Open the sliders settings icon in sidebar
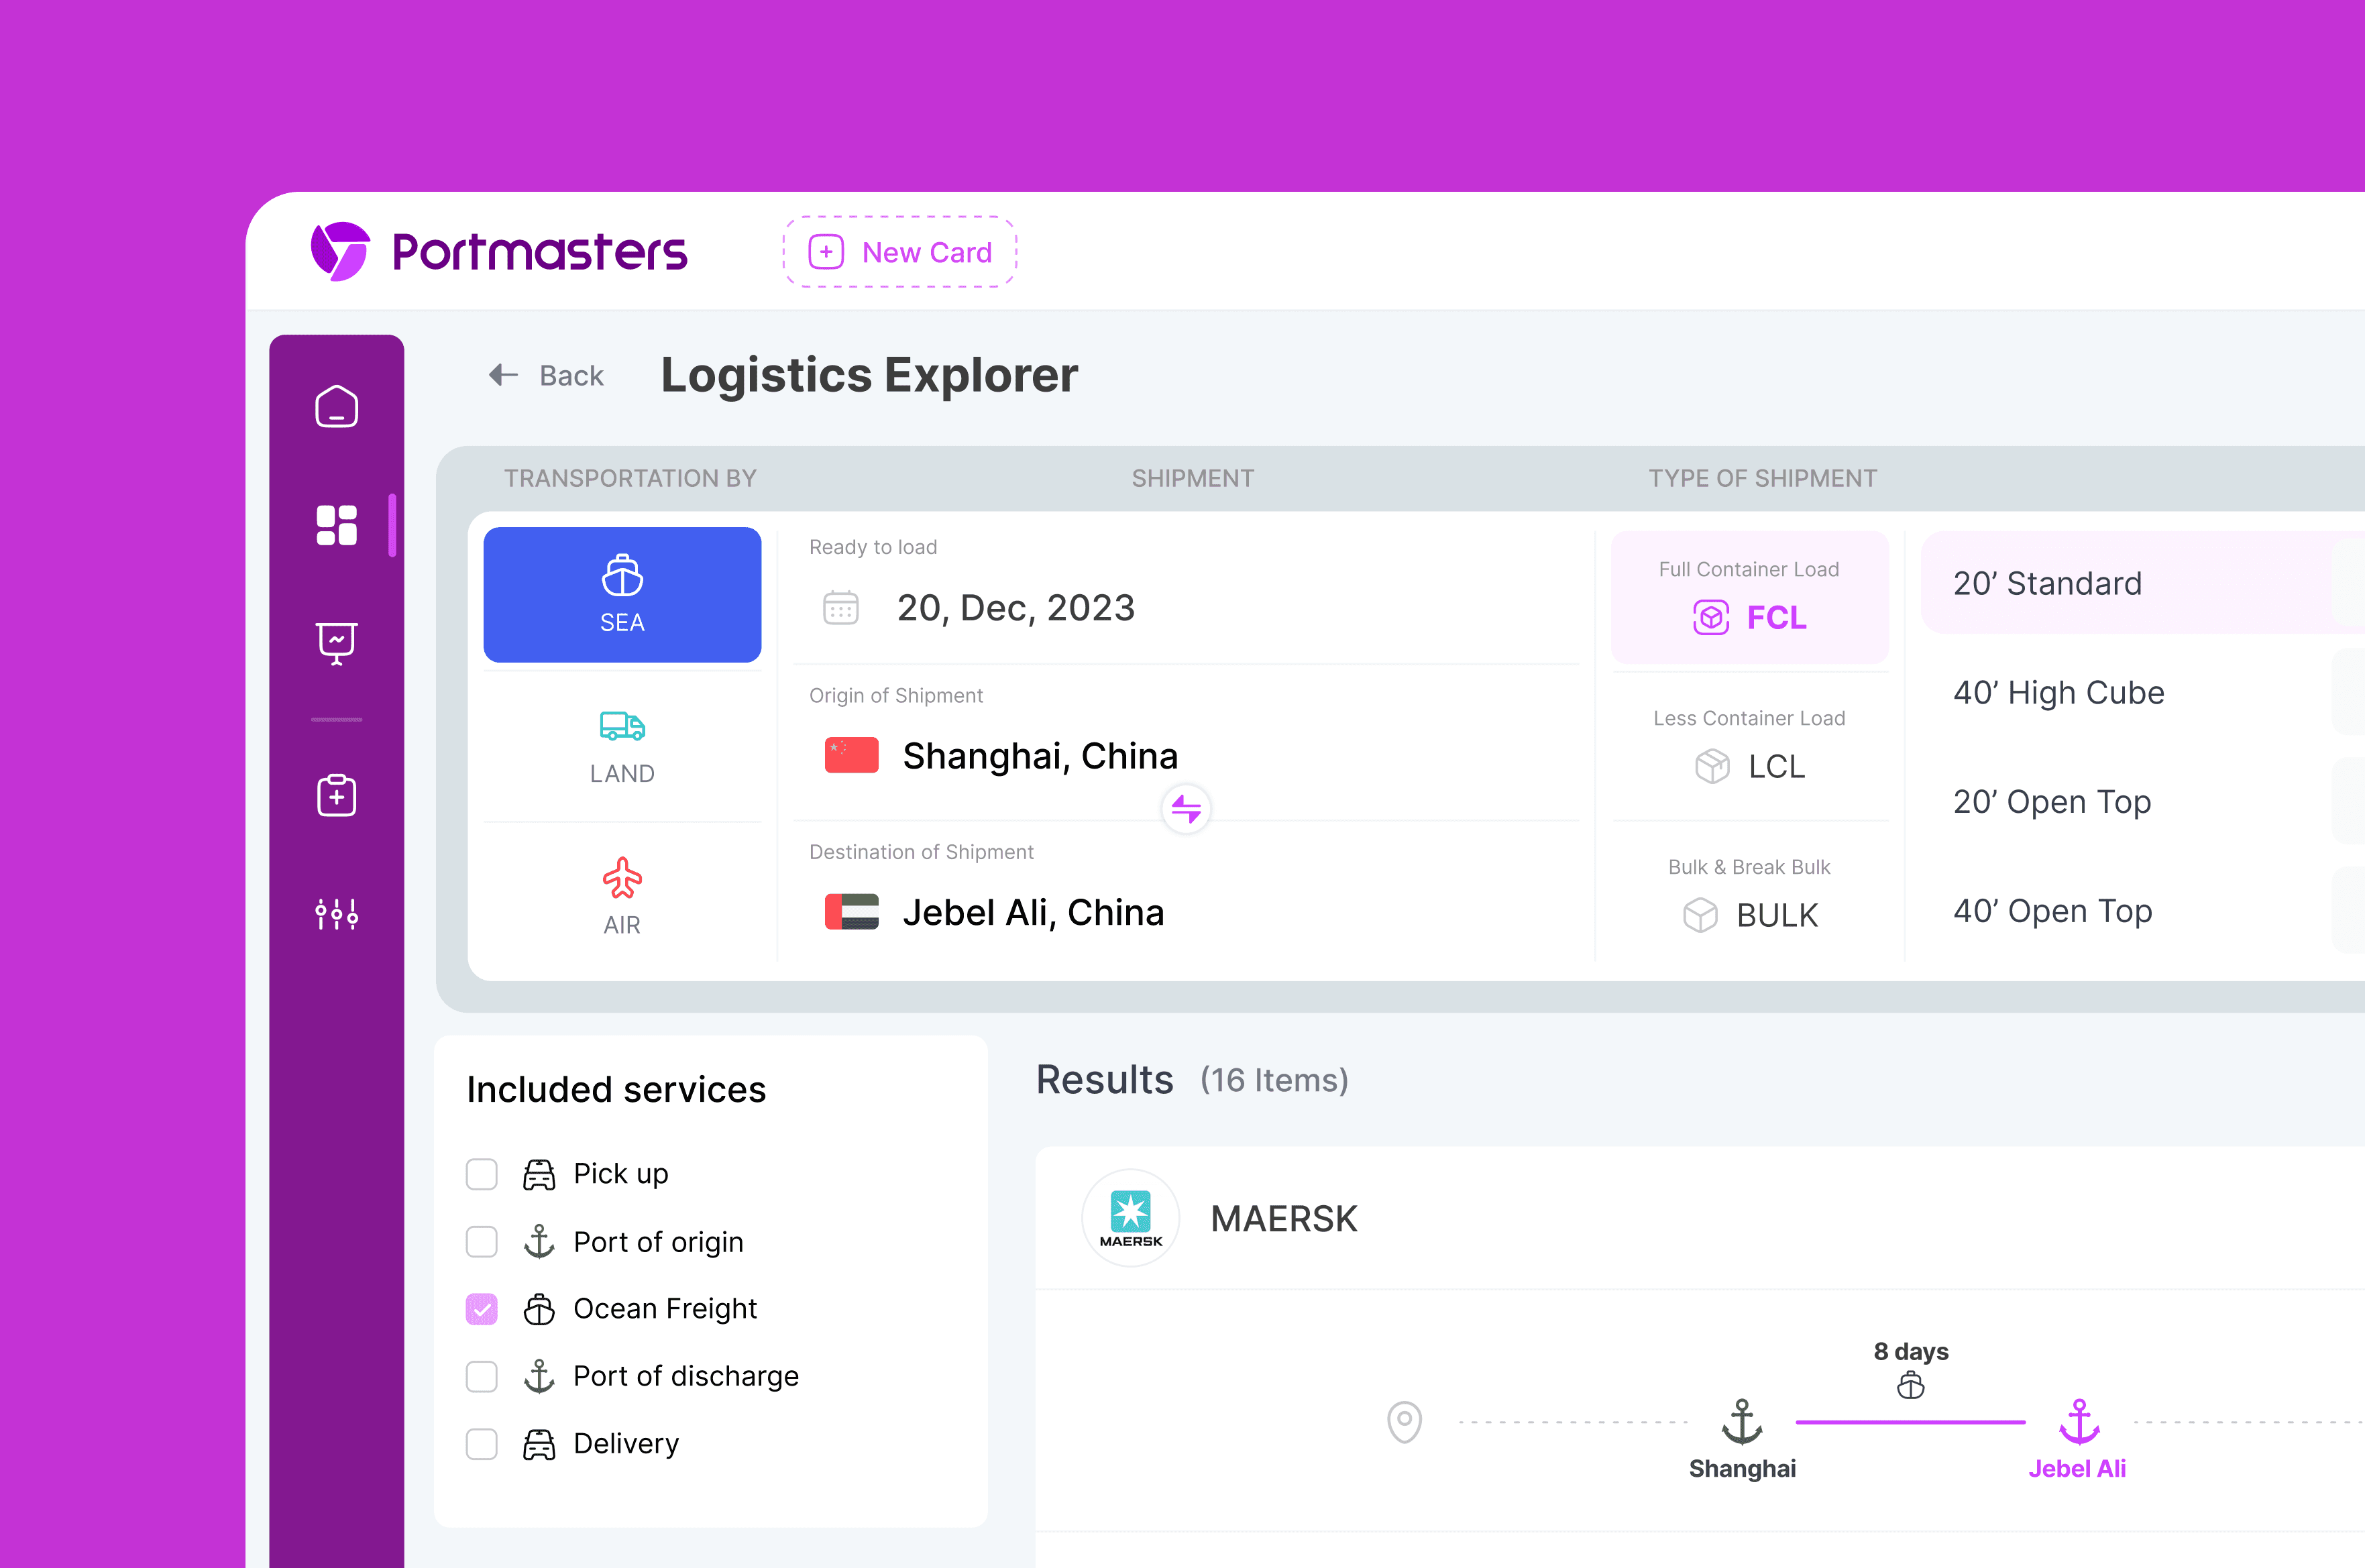The width and height of the screenshot is (2365, 1568). 336,913
